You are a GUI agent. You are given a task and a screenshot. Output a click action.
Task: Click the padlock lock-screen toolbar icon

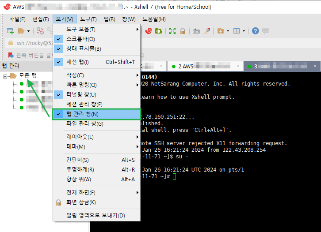pyautogui.click(x=183, y=31)
